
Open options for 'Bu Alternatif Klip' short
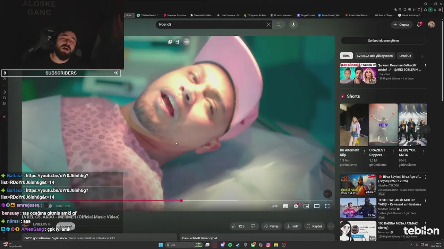(x=365, y=152)
